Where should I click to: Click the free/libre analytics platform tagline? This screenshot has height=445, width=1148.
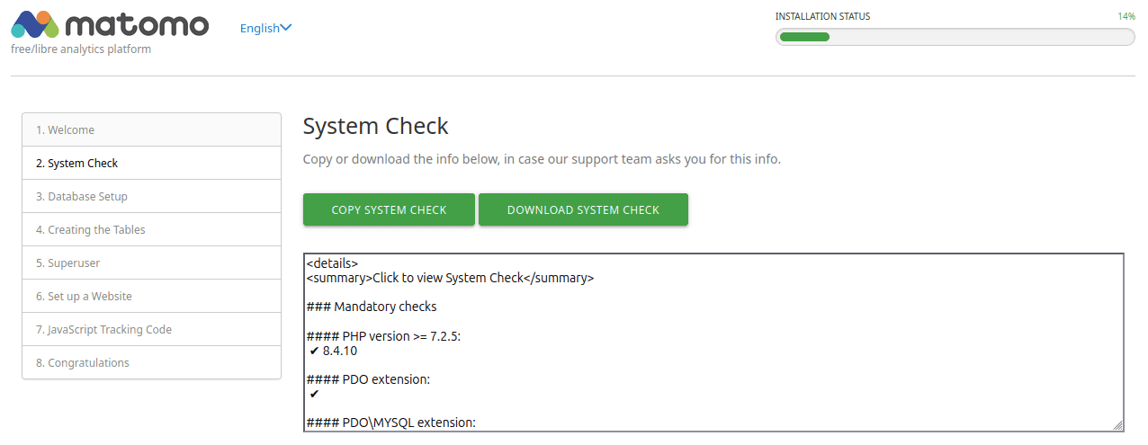click(x=81, y=49)
